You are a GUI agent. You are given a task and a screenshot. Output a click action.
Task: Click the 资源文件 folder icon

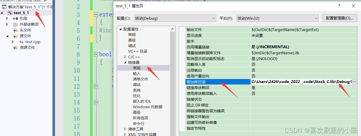[15, 48]
